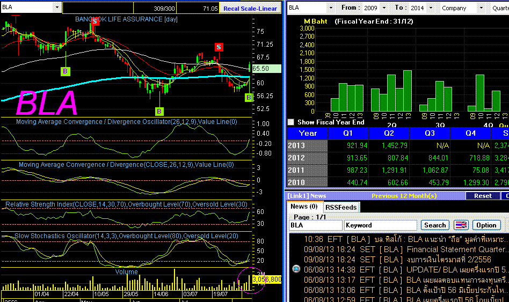Select the 2012 year row header
509x302 pixels.
tap(307, 158)
